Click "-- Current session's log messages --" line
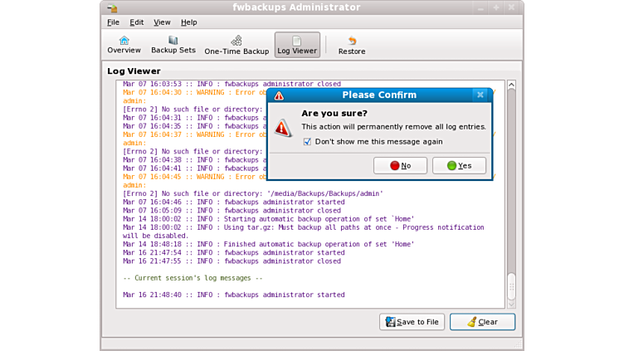The image size is (624, 351). 193,278
